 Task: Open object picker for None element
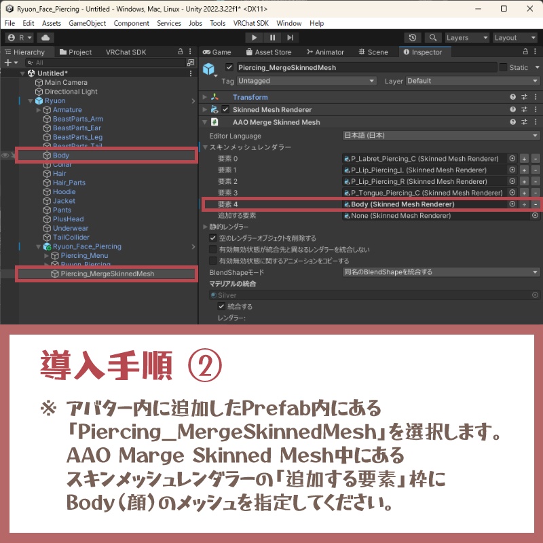535,215
